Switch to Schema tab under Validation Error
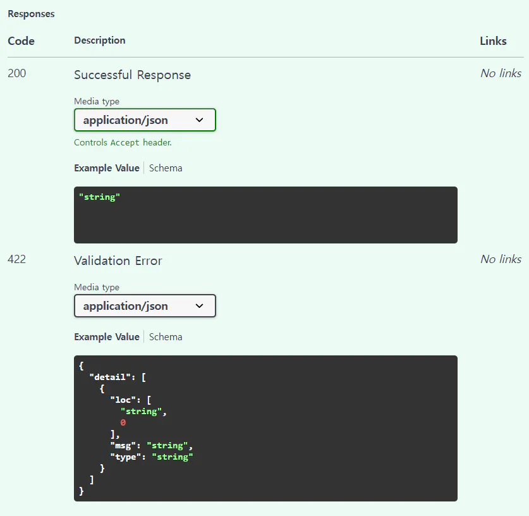This screenshot has height=516, width=529. point(166,337)
